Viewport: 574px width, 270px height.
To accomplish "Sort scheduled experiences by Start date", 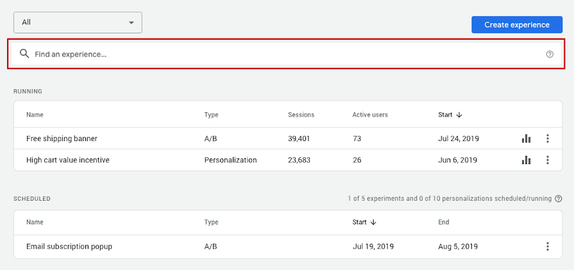I will pyautogui.click(x=364, y=223).
